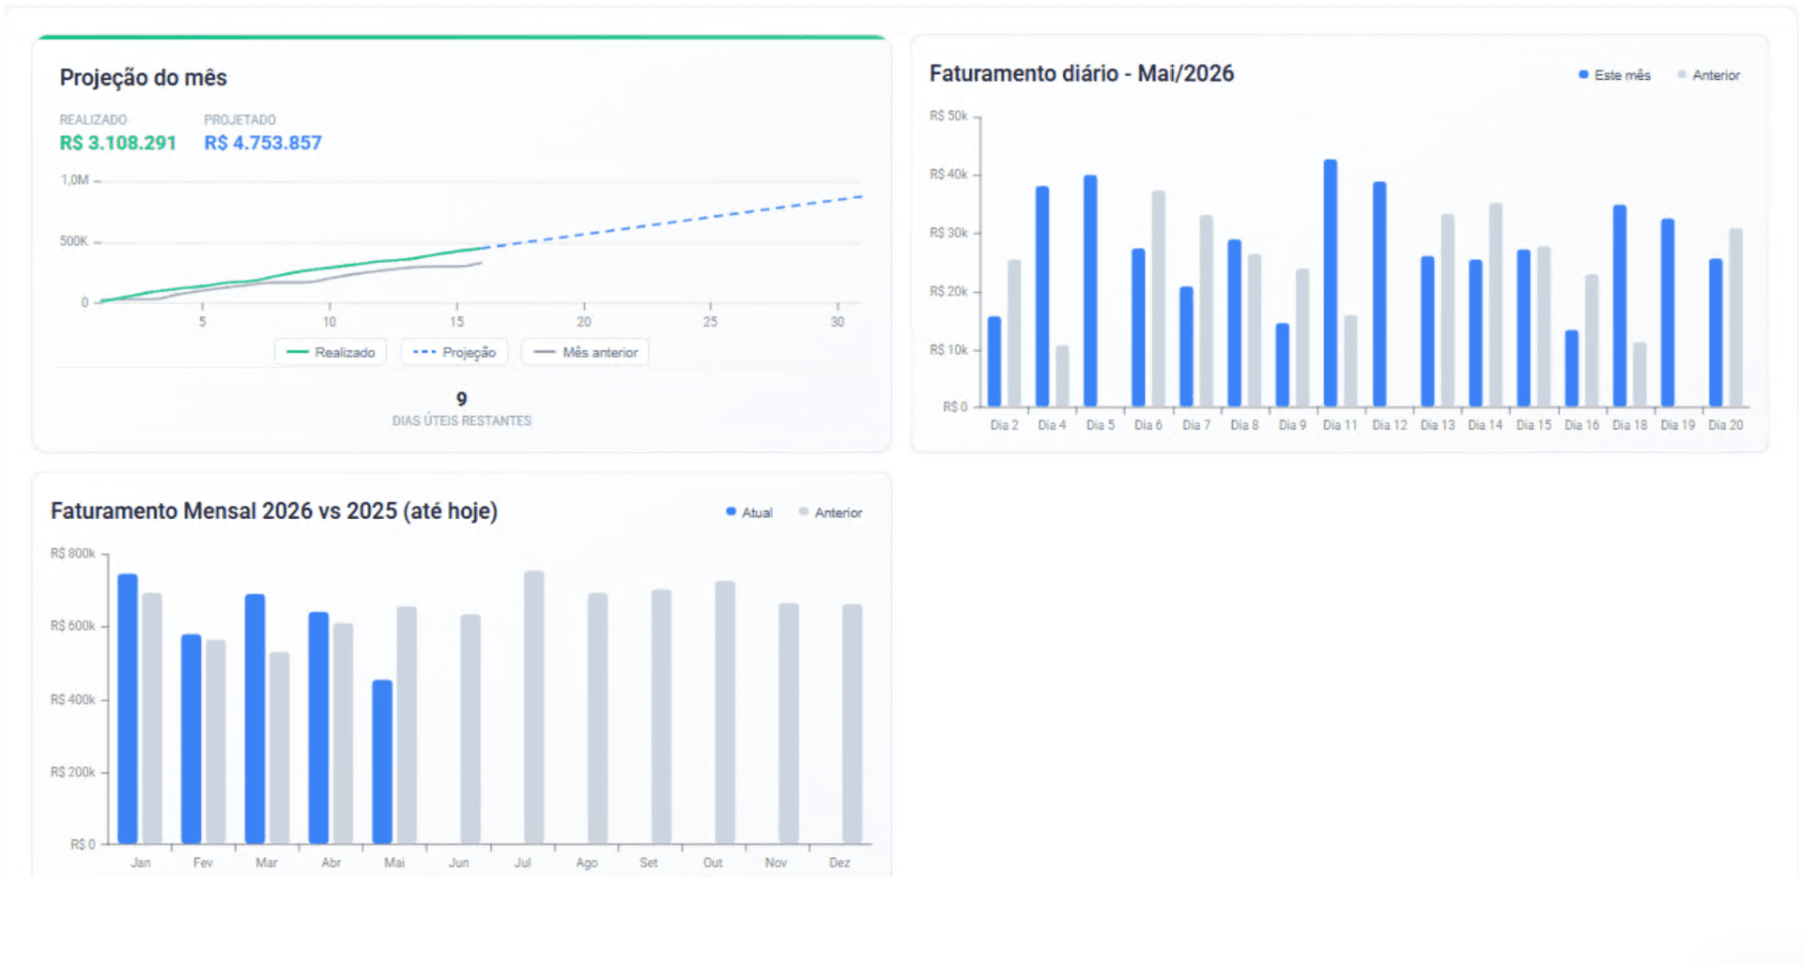
Task: Select the blue Jan bar
Action: pyautogui.click(x=128, y=709)
